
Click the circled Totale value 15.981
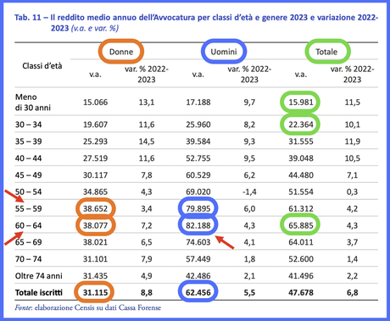click(x=301, y=102)
